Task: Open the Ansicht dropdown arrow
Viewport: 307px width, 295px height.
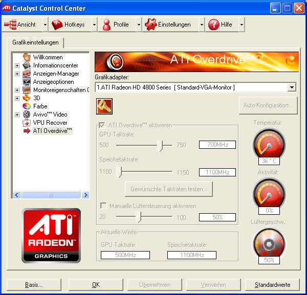Action: (45, 25)
